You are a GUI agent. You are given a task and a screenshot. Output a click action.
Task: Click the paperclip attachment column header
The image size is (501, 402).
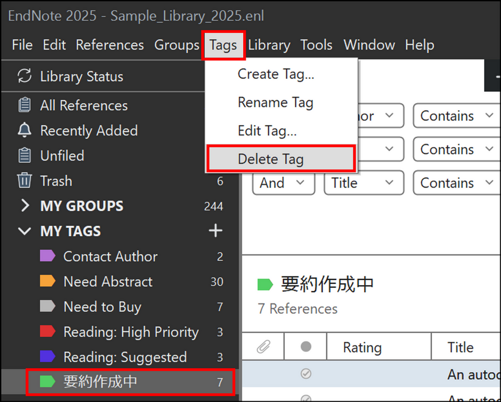click(x=264, y=347)
